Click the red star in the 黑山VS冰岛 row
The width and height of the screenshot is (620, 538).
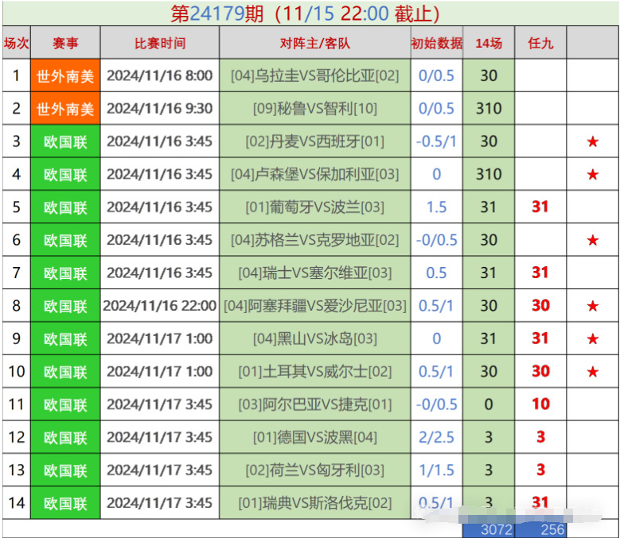(592, 339)
